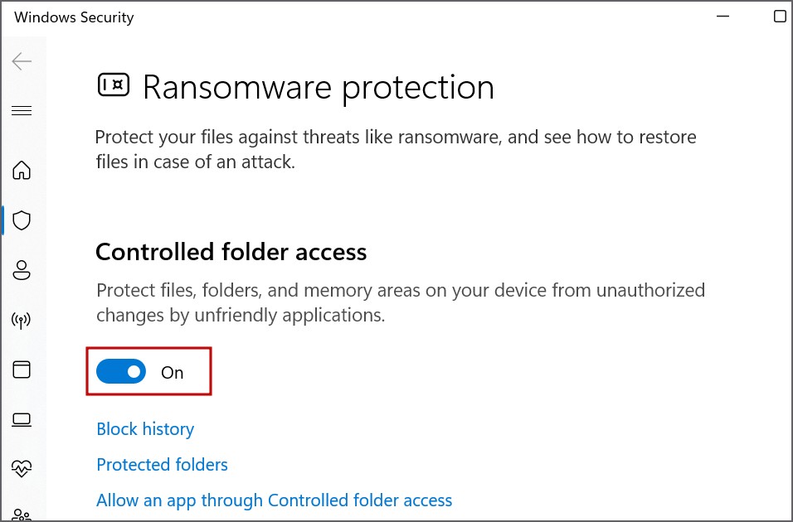
Task: Go back using the back arrow
Action: click(x=22, y=61)
